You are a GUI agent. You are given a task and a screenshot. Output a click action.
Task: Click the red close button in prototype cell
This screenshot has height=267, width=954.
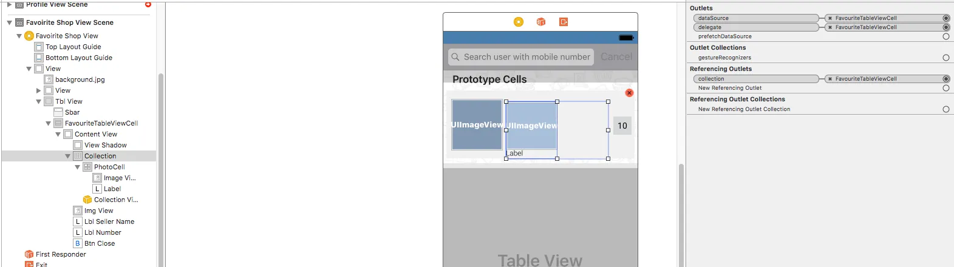coord(629,93)
